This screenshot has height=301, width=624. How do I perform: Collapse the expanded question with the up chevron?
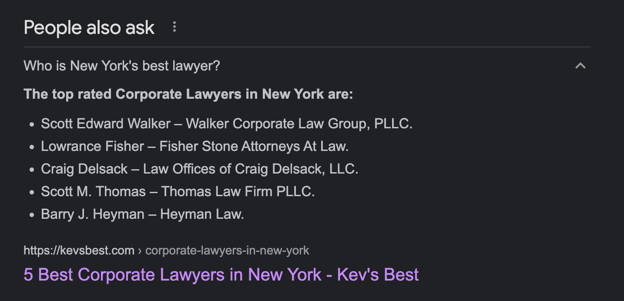pyautogui.click(x=580, y=66)
